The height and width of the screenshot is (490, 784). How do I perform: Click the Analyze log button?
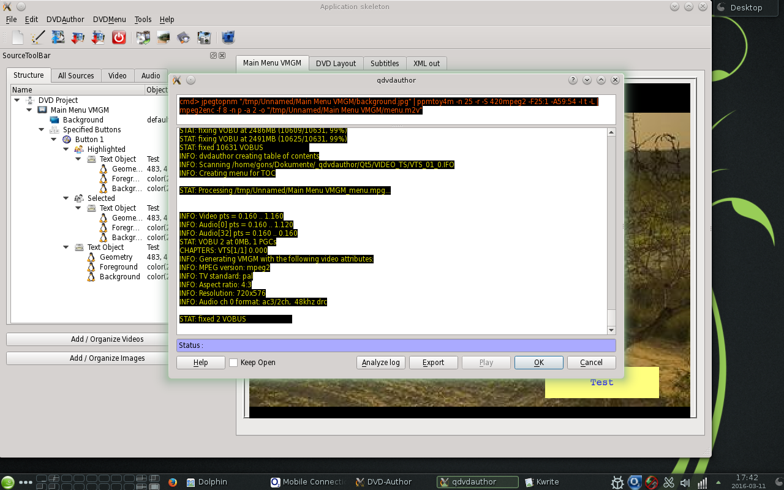[x=380, y=362]
